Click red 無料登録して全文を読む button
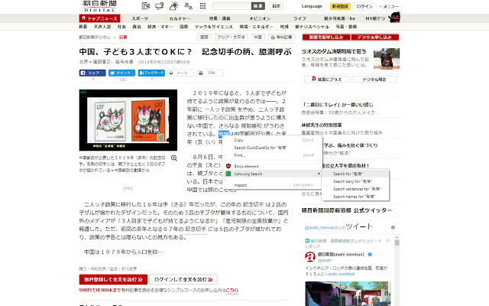489x306 pixels. pos(111,280)
